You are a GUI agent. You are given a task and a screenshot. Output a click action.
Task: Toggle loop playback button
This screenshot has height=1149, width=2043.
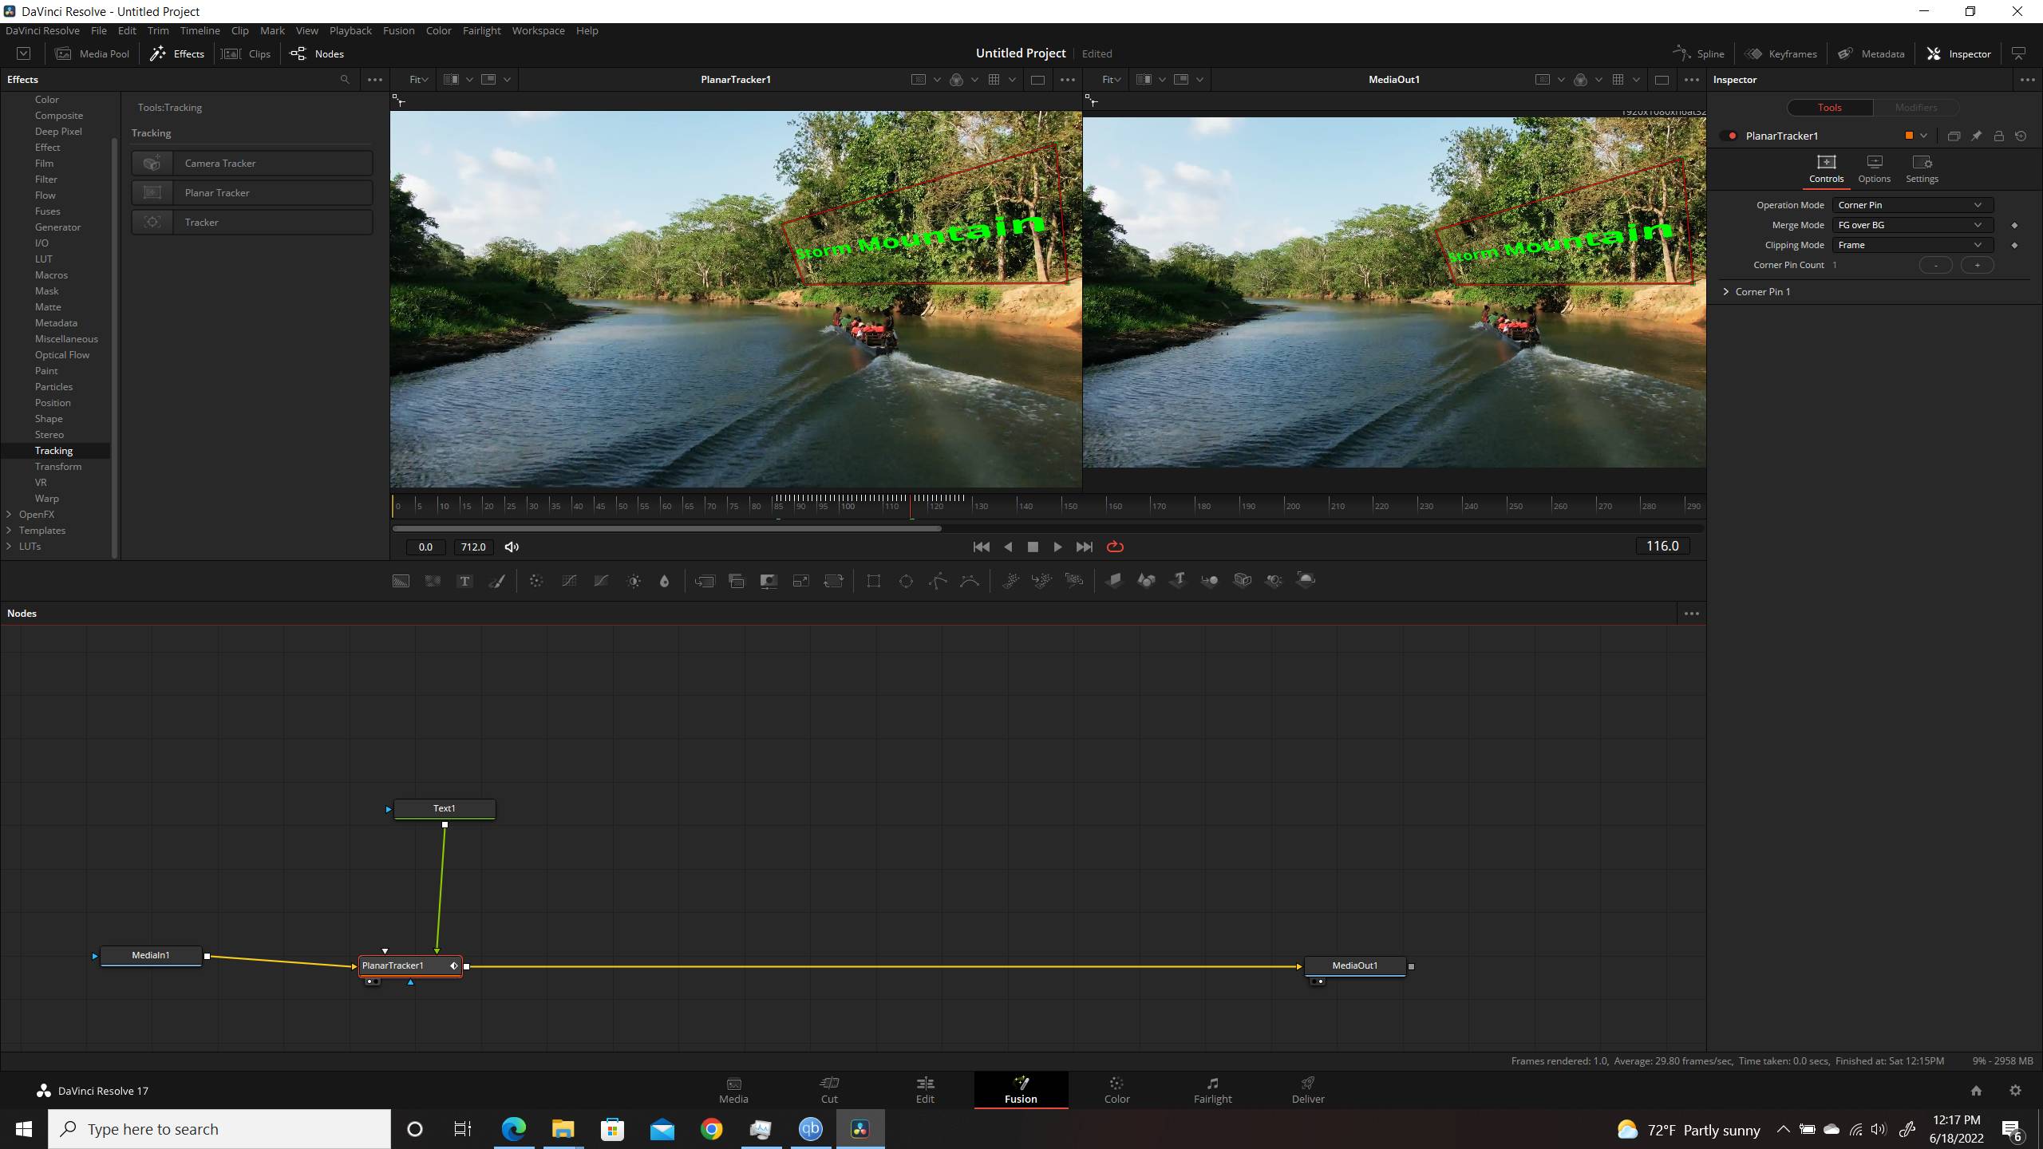pyautogui.click(x=1115, y=547)
